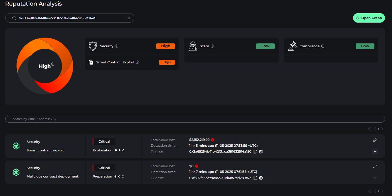Viewport: 392px width, 196px height.
Task: Copy the 0x2a65254b41b42f3 transaction hash
Action: click(255, 152)
